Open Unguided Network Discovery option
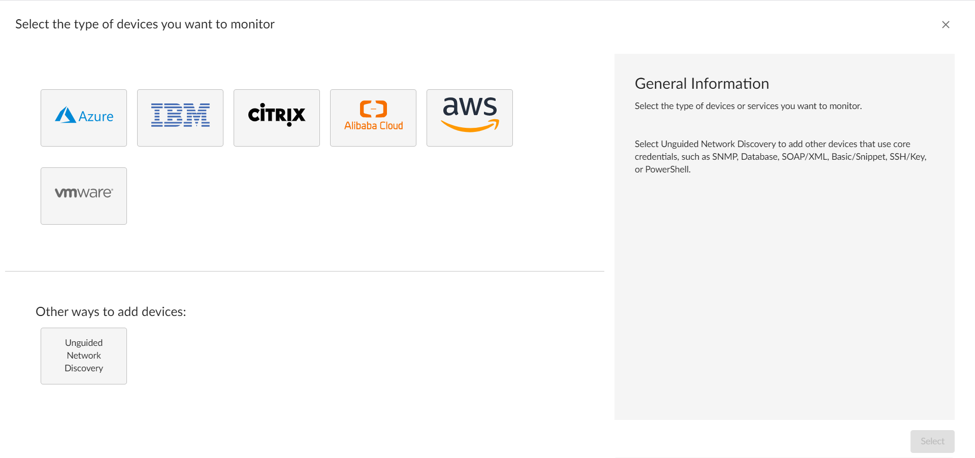This screenshot has height=458, width=975. click(x=84, y=356)
